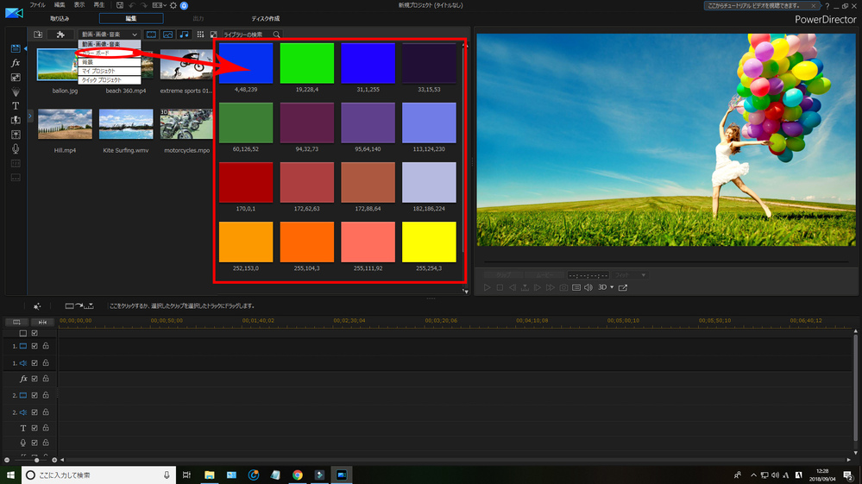Image resolution: width=862 pixels, height=484 pixels.
Task: Open the Media Room icon in sidebar
Action: click(16, 48)
